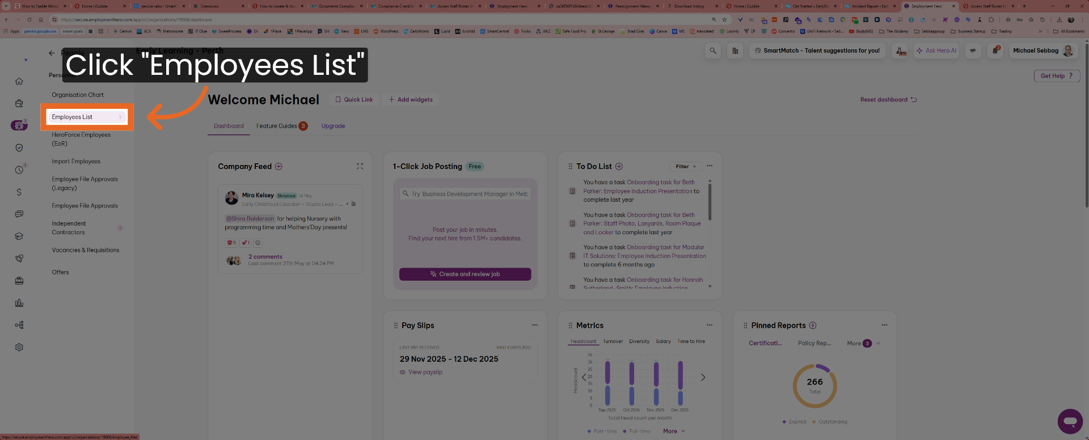Image resolution: width=1089 pixels, height=440 pixels.
Task: Open the reports bar chart icon
Action: coord(19,303)
